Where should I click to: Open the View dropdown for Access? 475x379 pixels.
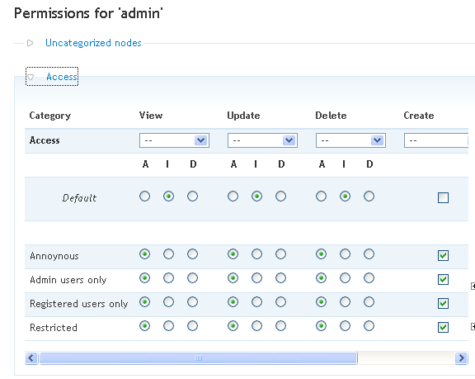tap(174, 140)
